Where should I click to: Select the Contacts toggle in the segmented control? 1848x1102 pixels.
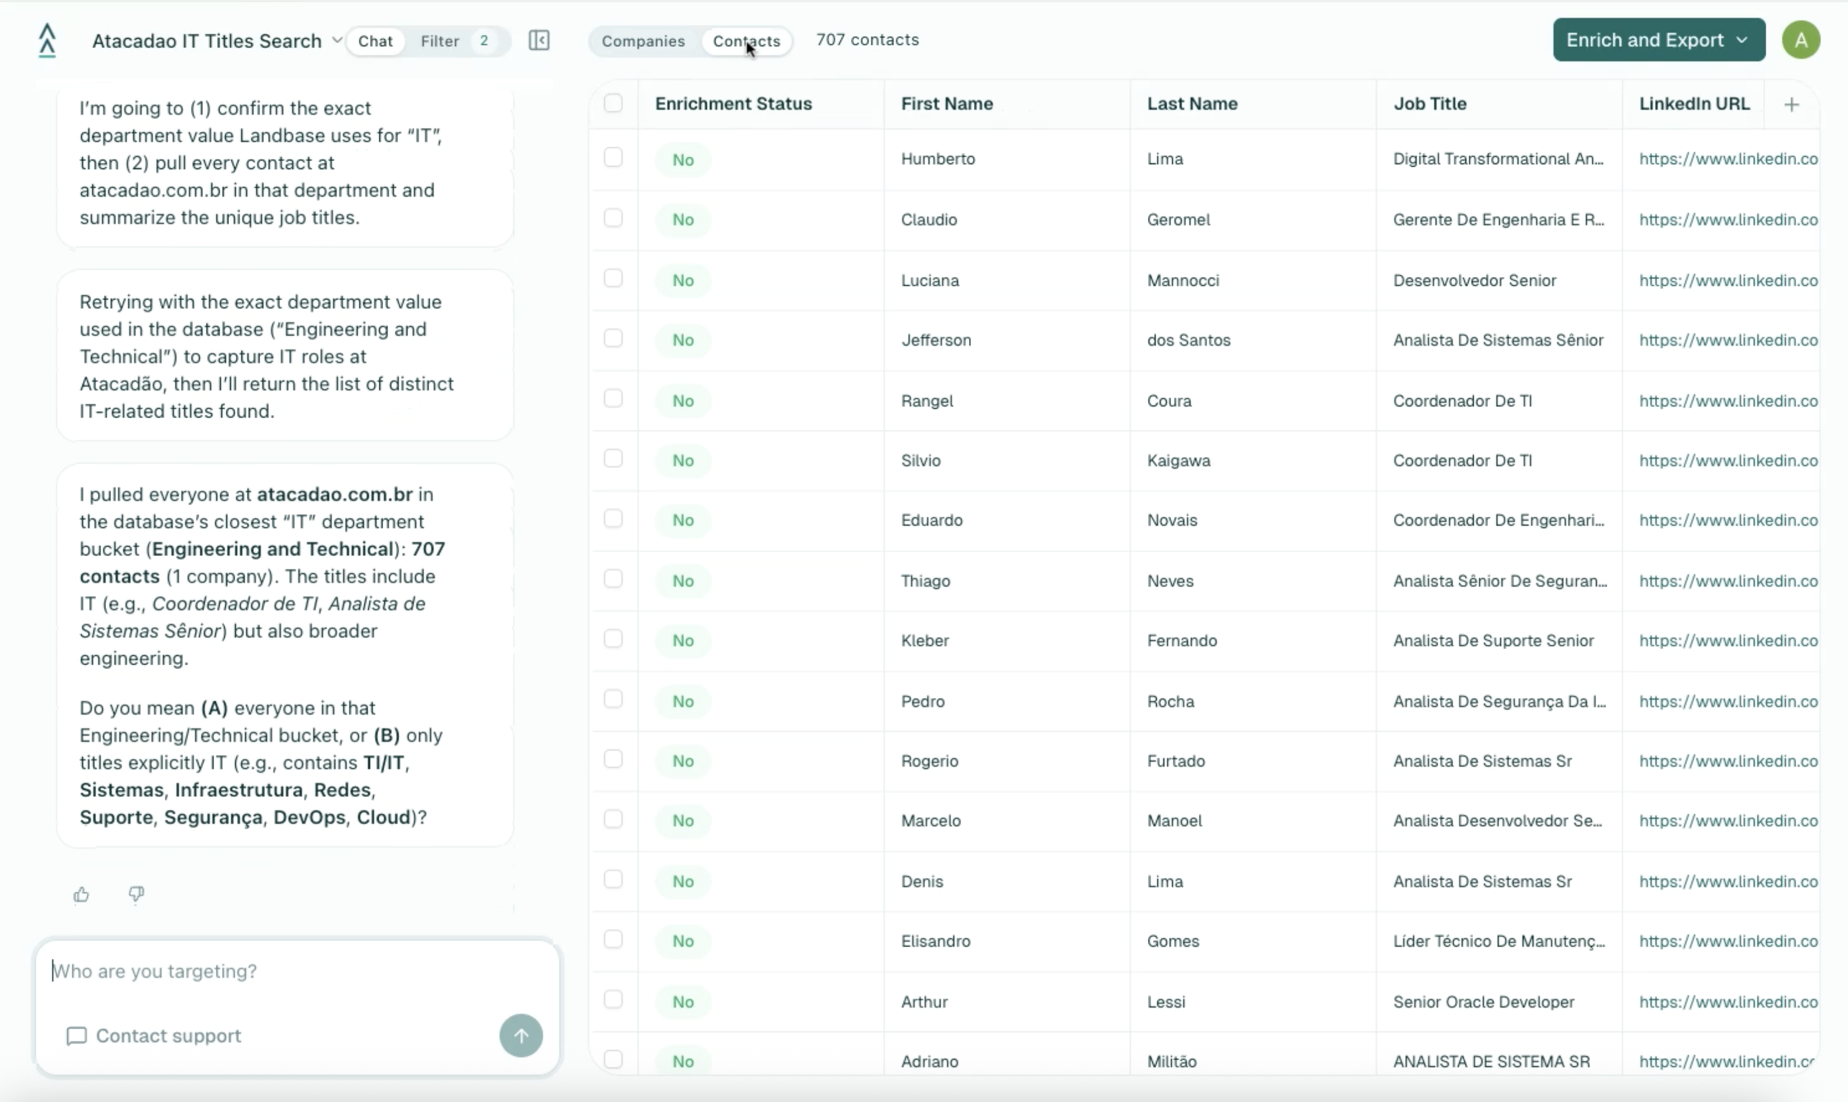click(746, 41)
